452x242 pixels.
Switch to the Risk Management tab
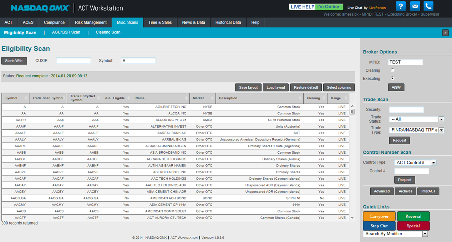[x=91, y=22]
